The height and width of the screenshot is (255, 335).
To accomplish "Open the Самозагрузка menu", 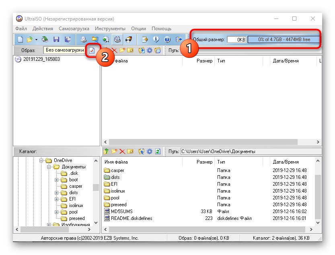I will click(x=74, y=29).
